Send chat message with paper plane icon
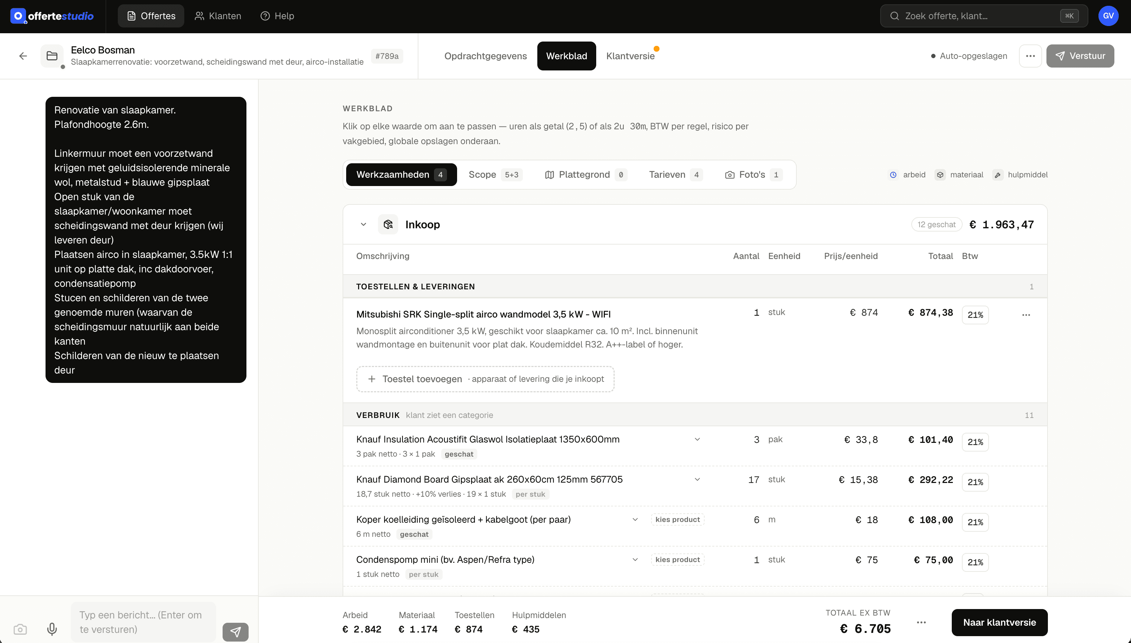The width and height of the screenshot is (1131, 643). pyautogui.click(x=235, y=632)
